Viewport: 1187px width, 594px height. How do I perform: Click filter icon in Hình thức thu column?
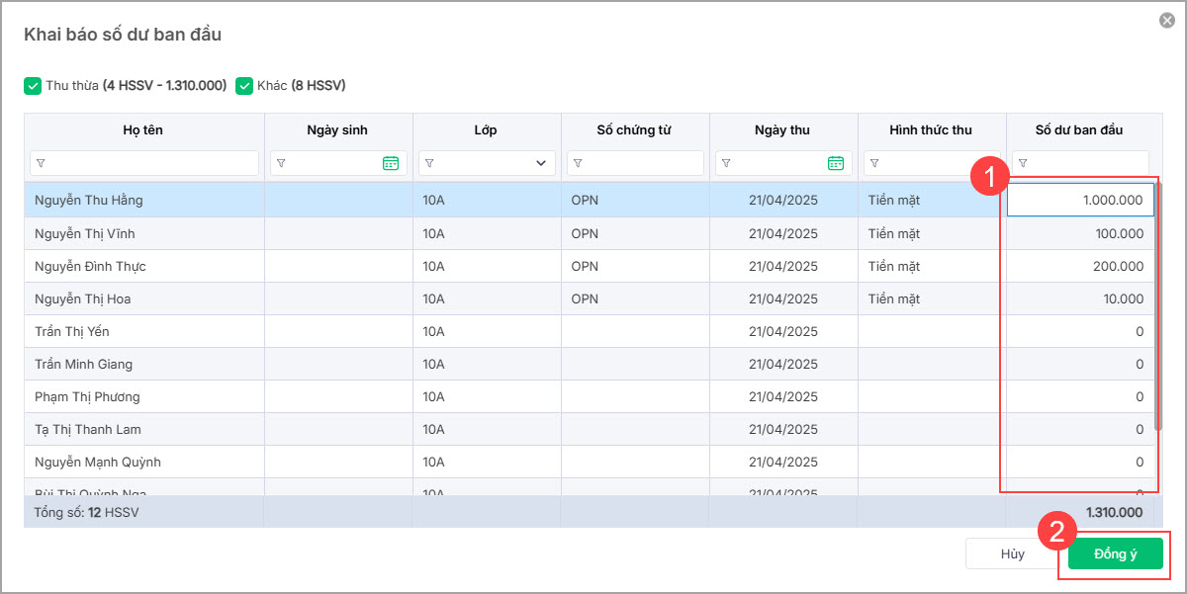(874, 163)
